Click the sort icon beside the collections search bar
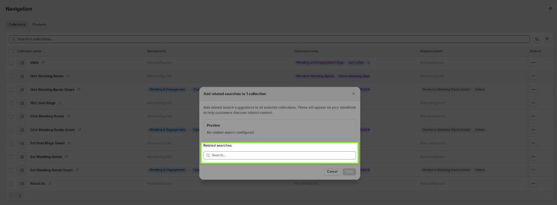The width and height of the screenshot is (557, 205). pos(537,39)
